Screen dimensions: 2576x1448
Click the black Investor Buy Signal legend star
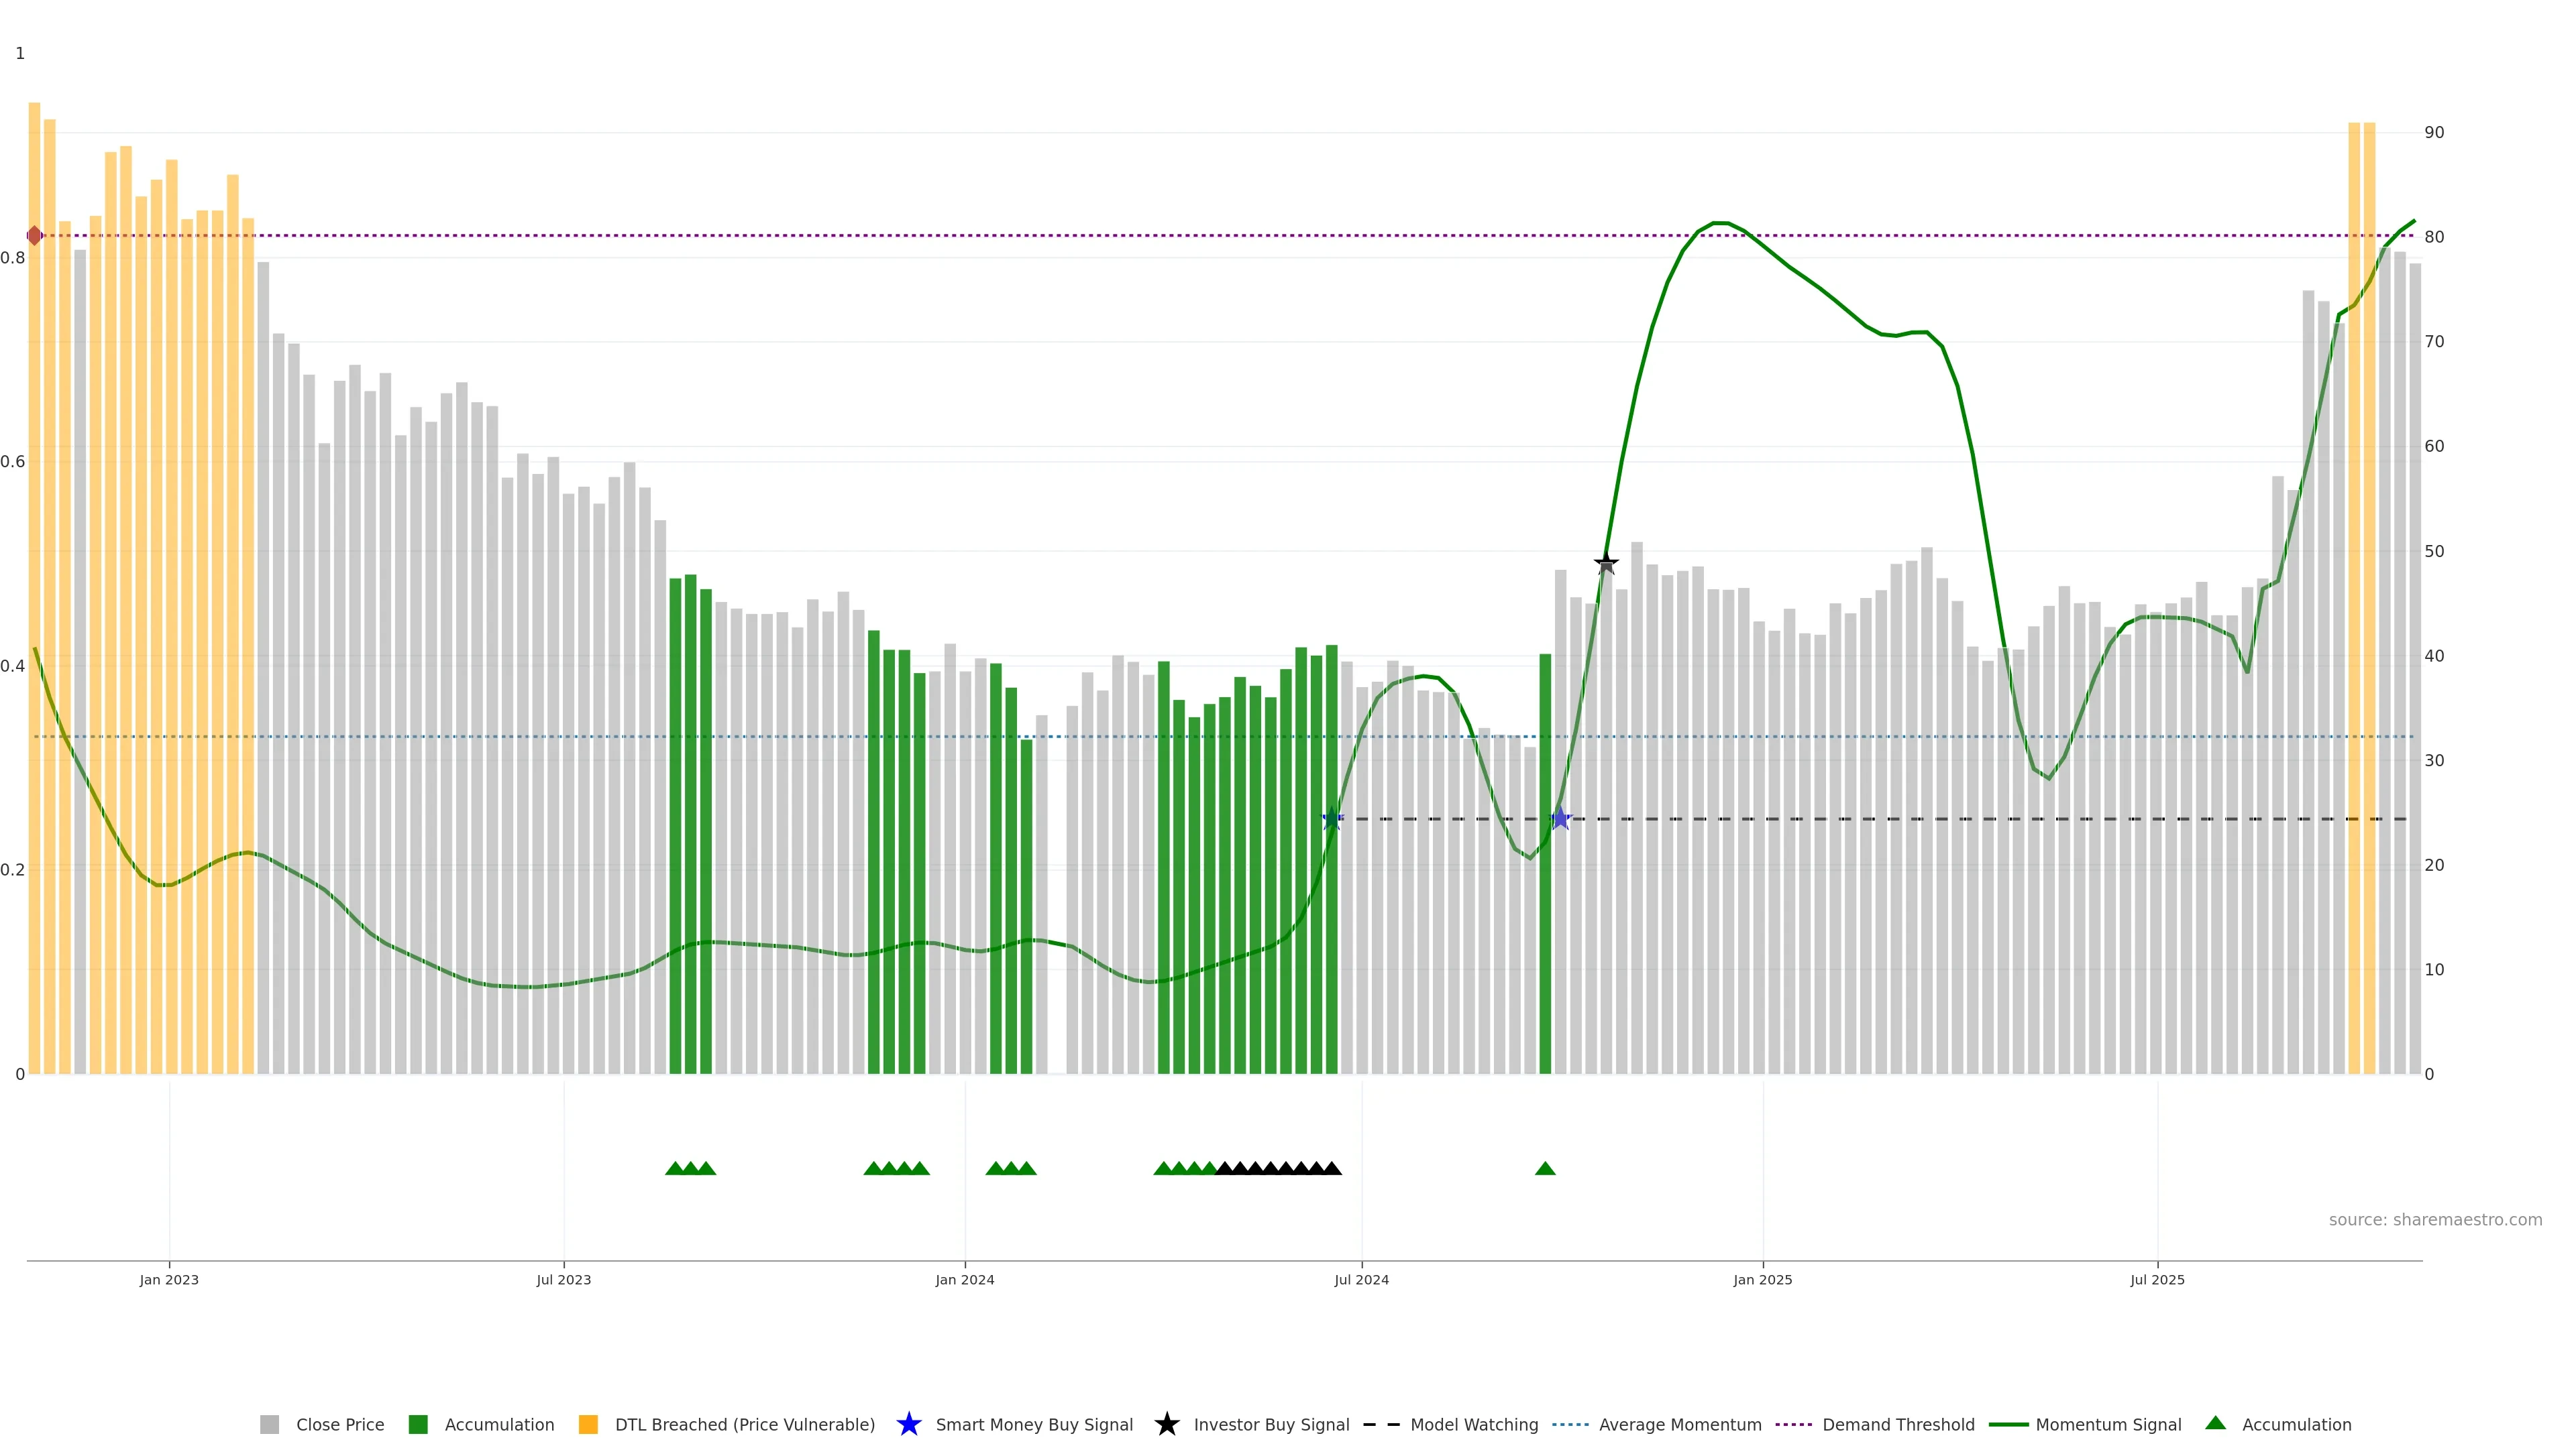(x=1166, y=1424)
